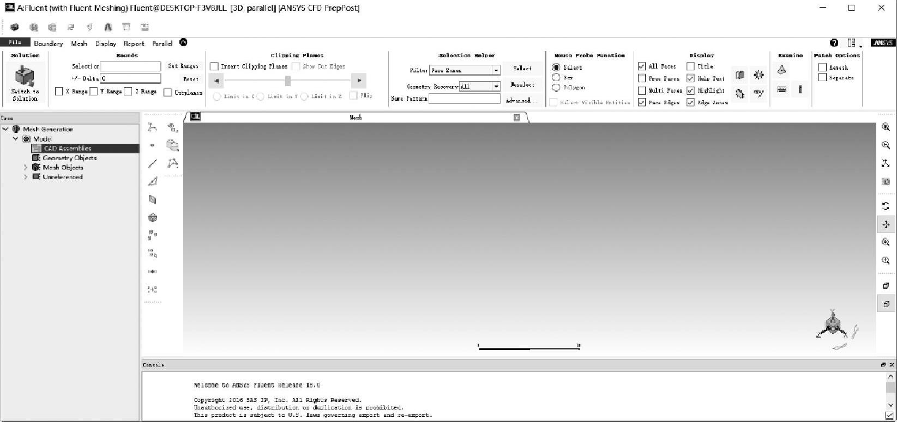Choose the Box mouse probe option
Screen dimensions: 897x422
click(556, 77)
